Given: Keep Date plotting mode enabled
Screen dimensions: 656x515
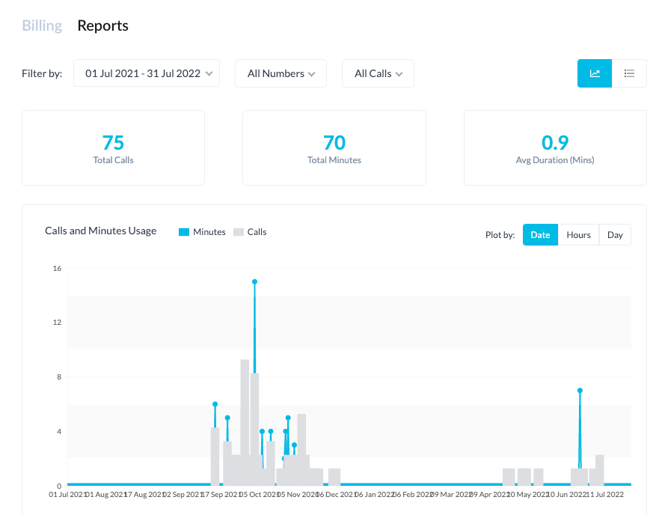Looking at the screenshot, I should click(x=540, y=234).
